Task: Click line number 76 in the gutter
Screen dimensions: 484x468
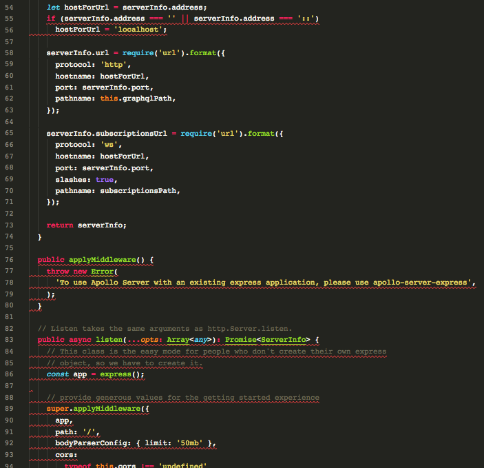Action: point(9,260)
